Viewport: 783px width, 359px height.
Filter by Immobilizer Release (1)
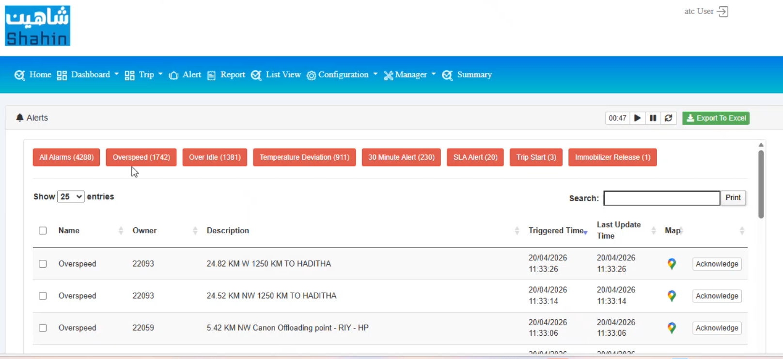[612, 157]
